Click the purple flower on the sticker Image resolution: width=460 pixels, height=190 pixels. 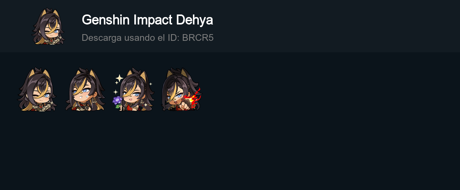(118, 100)
